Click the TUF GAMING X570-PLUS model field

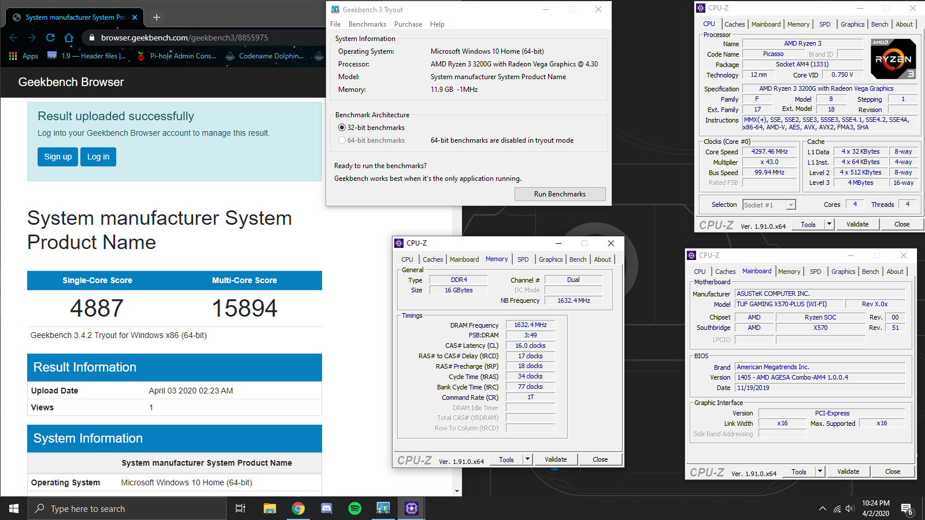coord(789,304)
